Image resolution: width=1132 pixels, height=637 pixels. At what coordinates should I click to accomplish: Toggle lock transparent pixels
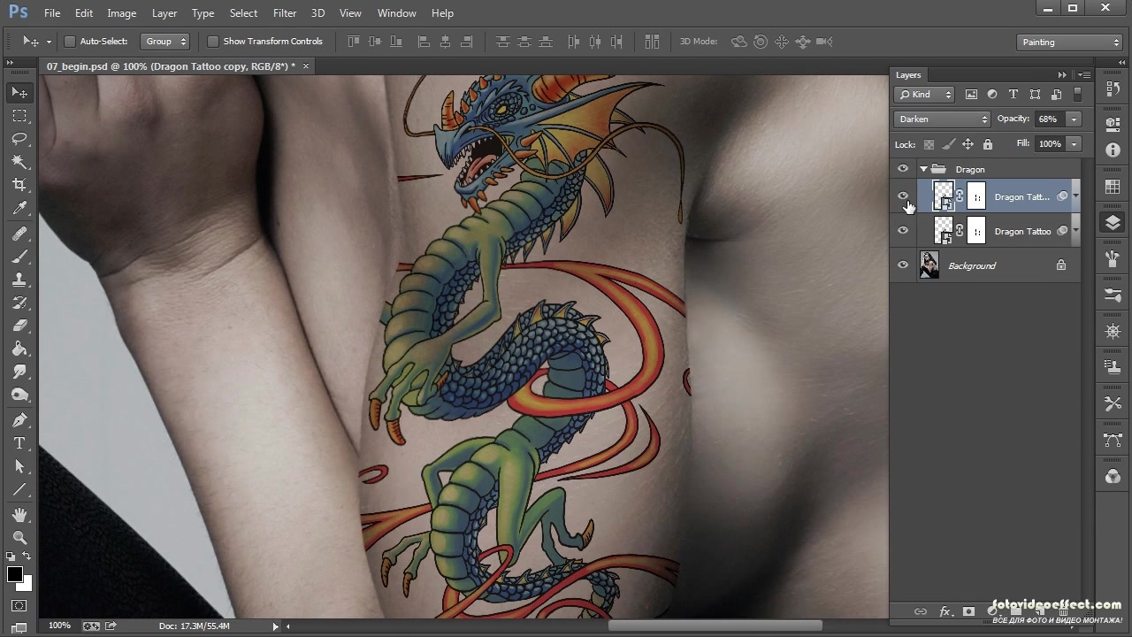pyautogui.click(x=929, y=144)
